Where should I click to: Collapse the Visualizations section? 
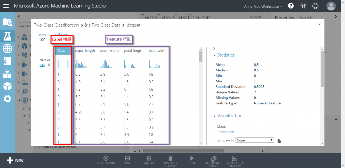click(214, 116)
